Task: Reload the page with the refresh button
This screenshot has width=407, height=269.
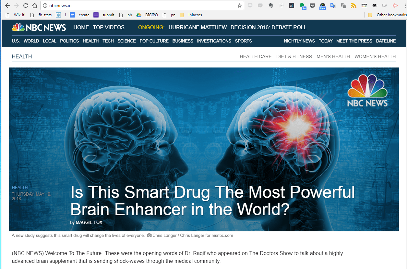Action: (x=26, y=6)
